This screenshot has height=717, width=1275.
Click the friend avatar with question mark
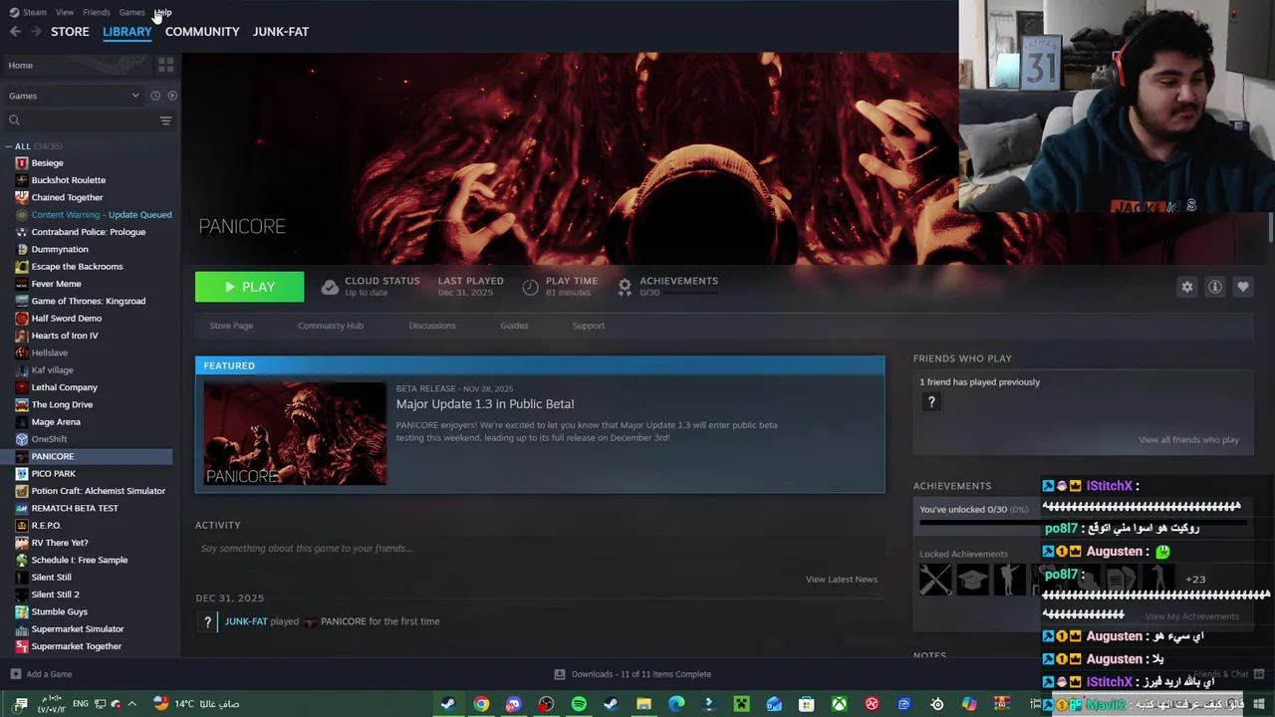click(x=931, y=402)
